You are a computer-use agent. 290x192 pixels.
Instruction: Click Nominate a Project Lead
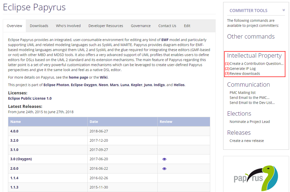coord(250,122)
